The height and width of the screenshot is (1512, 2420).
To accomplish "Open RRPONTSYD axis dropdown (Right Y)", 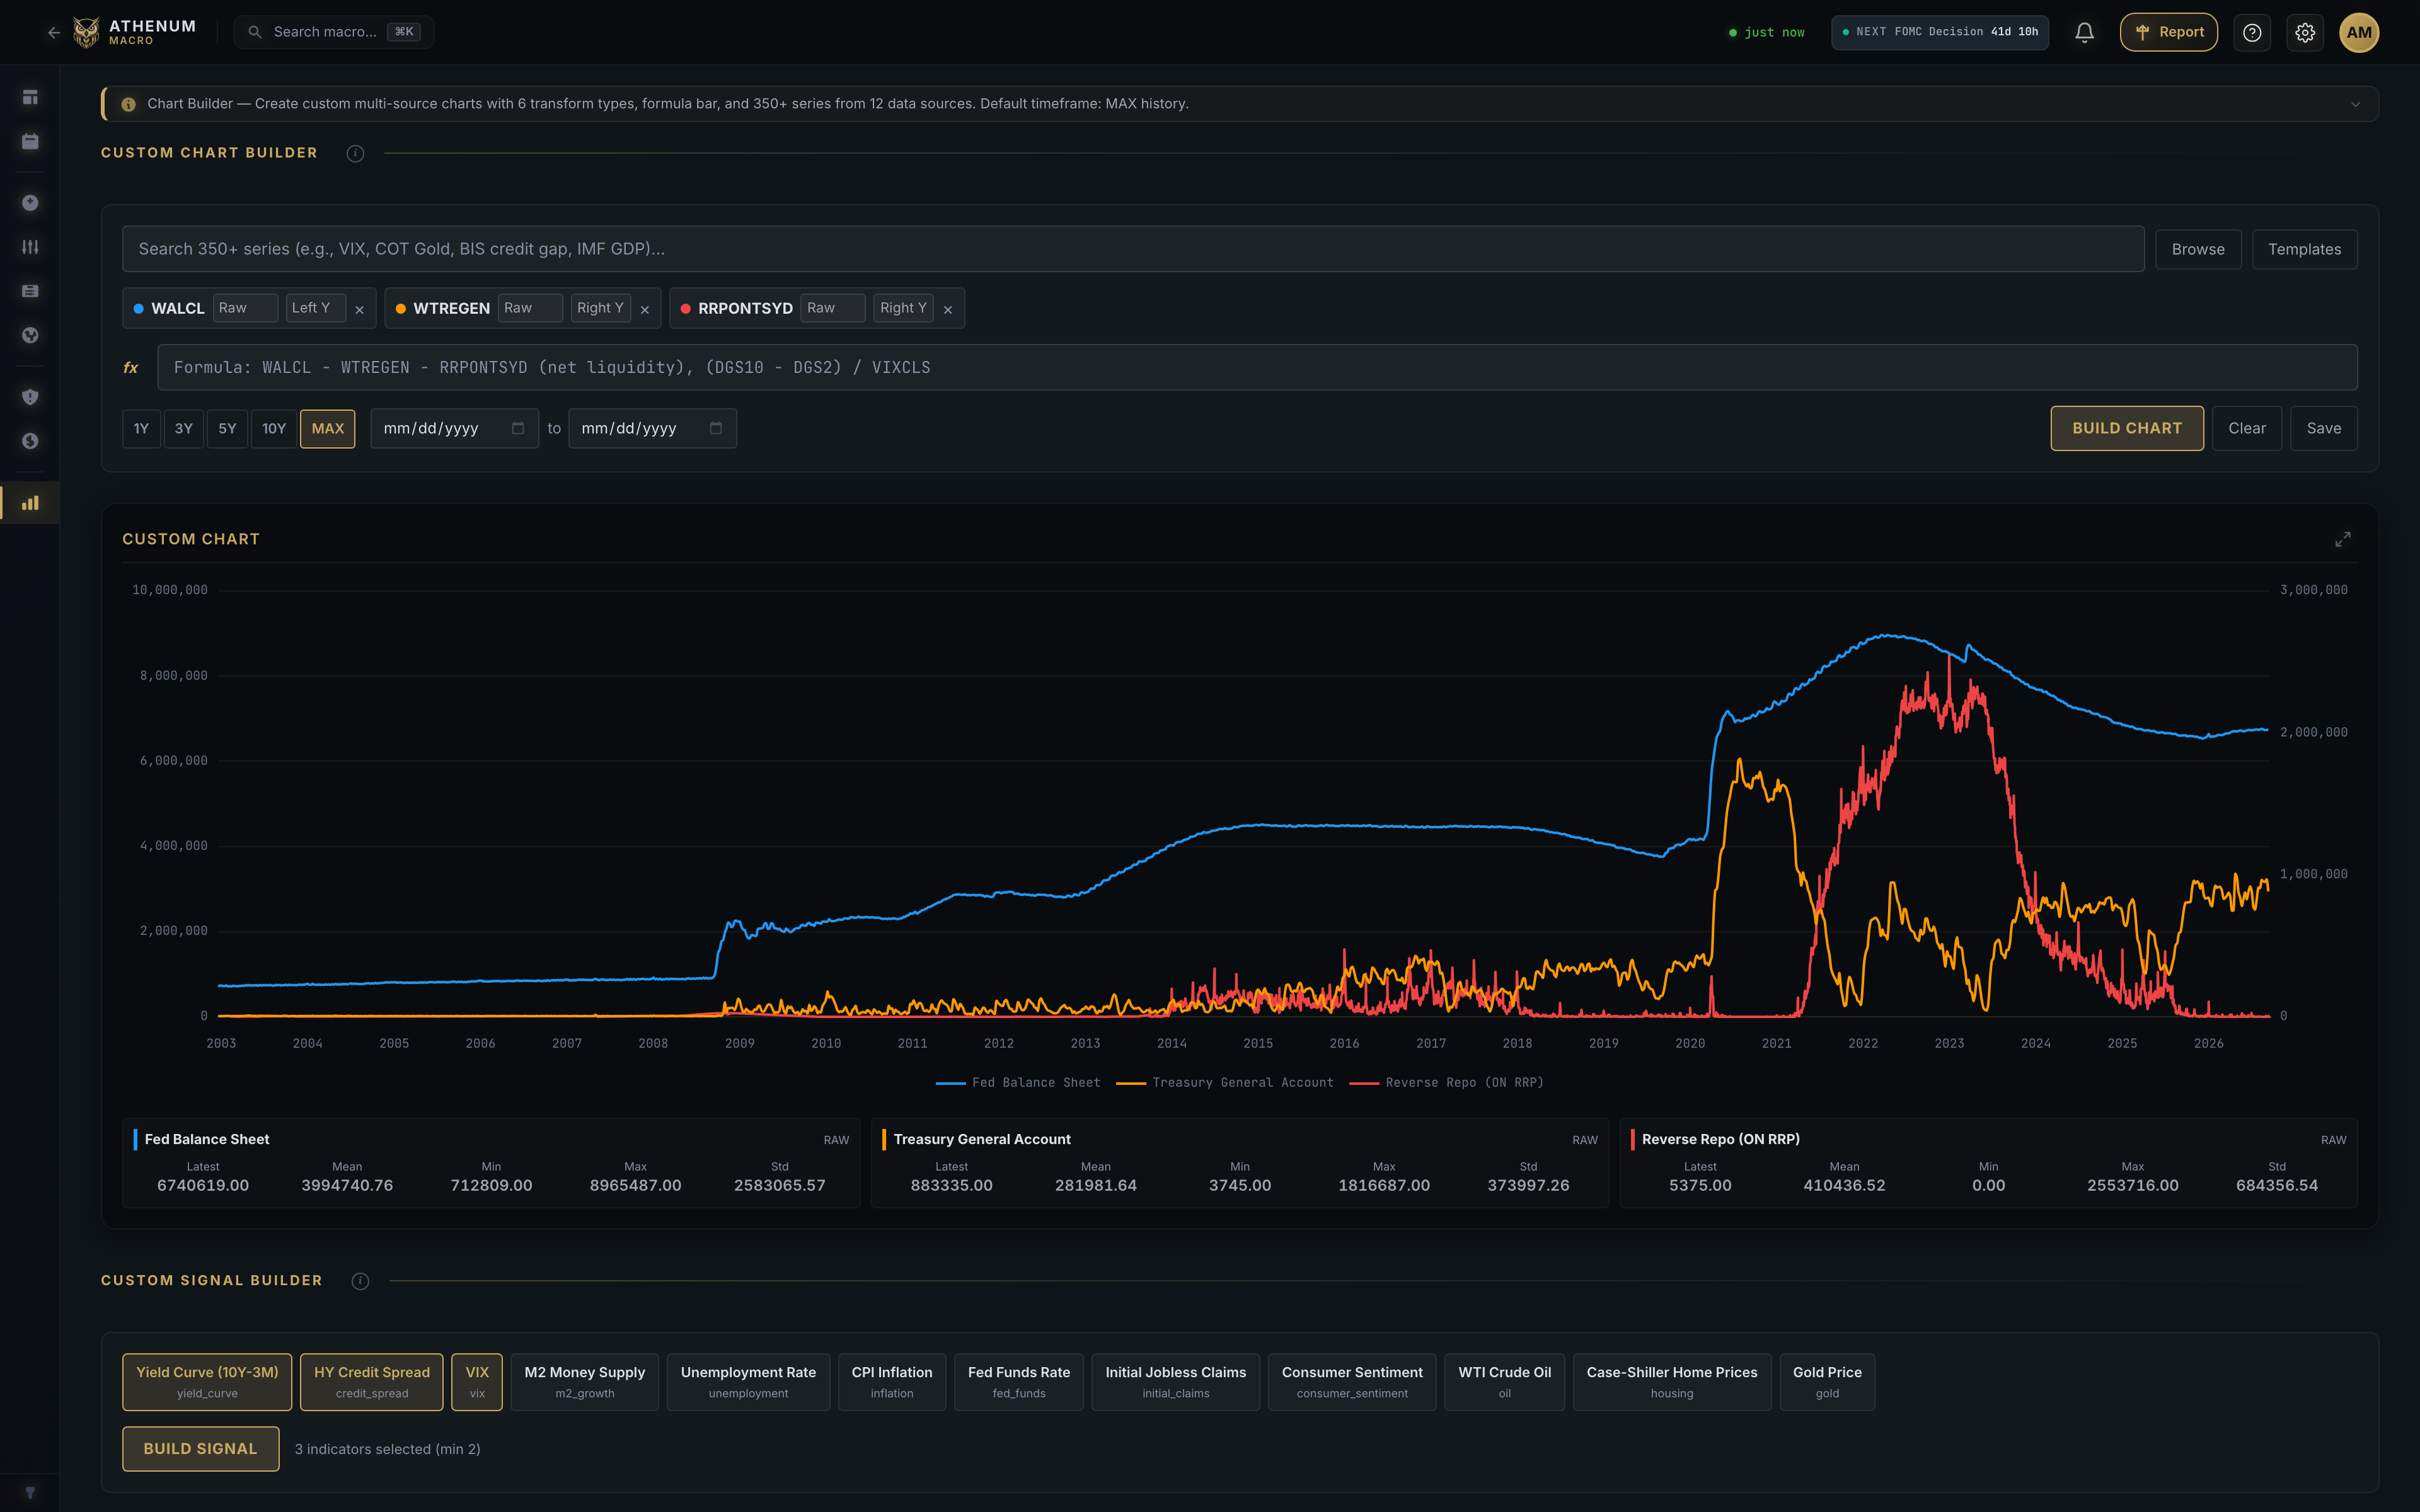I will [904, 308].
